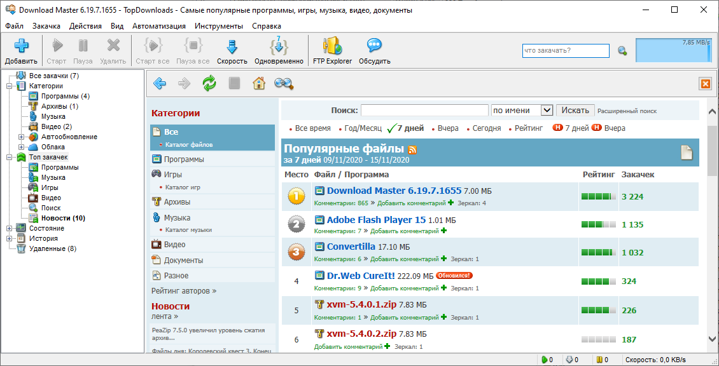Screen dimensions: 719x366
Task: Go back in the embedded browser
Action: point(160,83)
